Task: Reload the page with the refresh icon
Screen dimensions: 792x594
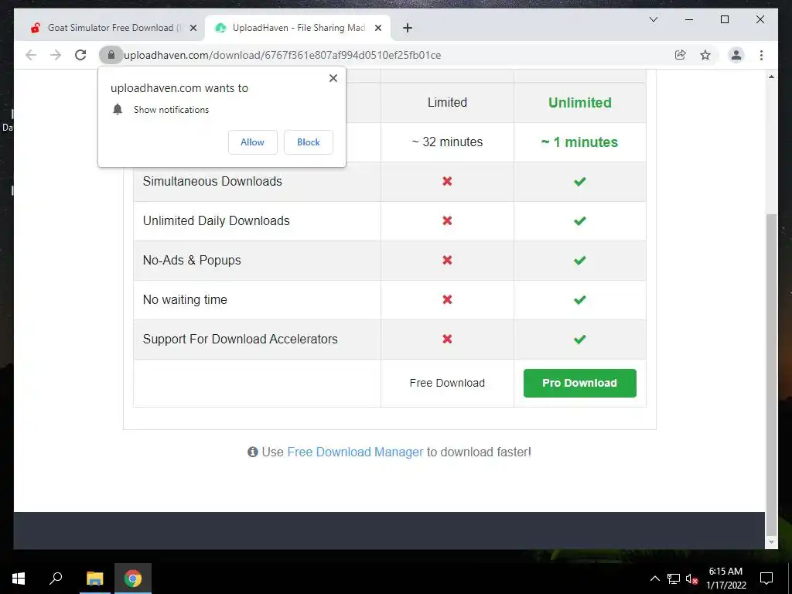Action: [x=80, y=55]
